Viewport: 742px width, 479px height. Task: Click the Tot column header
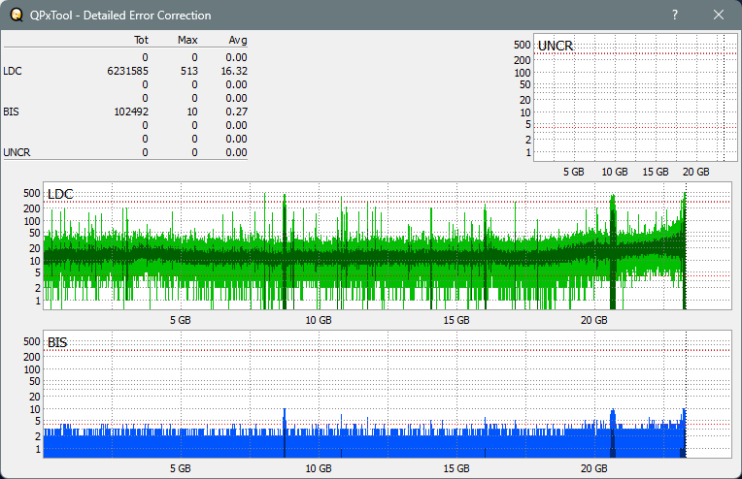coord(141,41)
